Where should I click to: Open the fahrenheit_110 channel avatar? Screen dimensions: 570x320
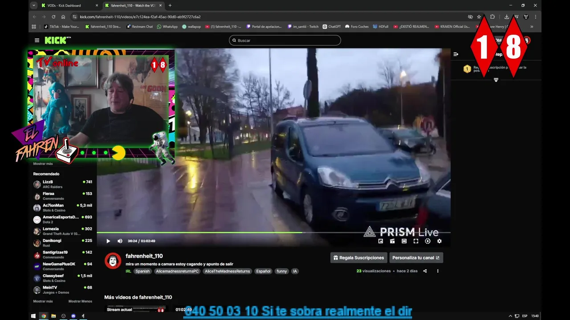[113, 261]
